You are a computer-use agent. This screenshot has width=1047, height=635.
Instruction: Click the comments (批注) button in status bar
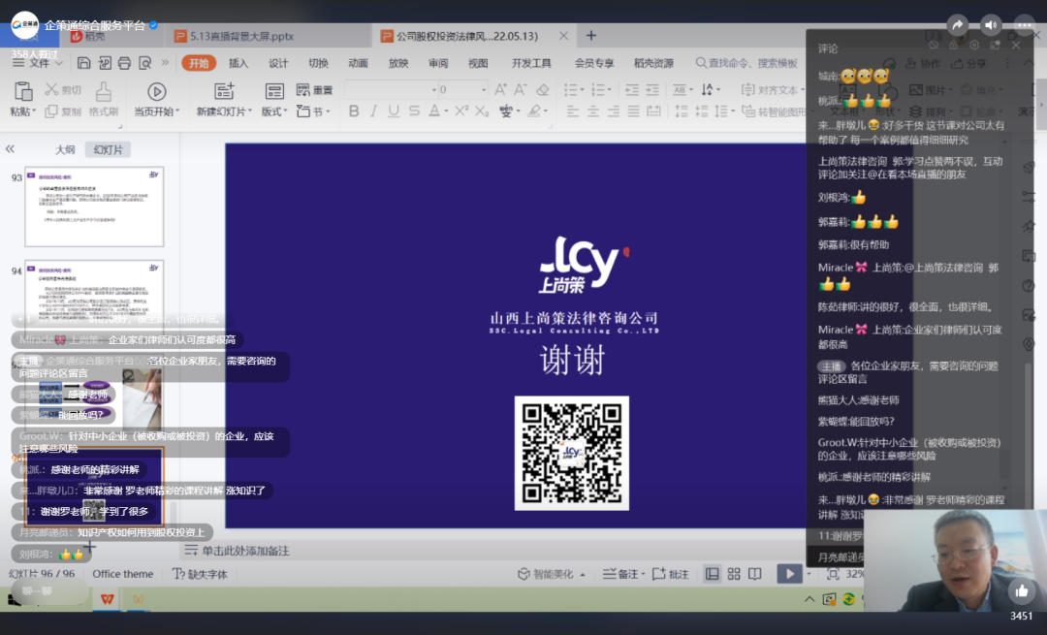(671, 574)
